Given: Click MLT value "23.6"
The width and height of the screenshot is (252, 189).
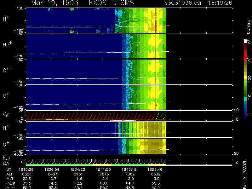Looking at the screenshot, I should click(x=27, y=179).
